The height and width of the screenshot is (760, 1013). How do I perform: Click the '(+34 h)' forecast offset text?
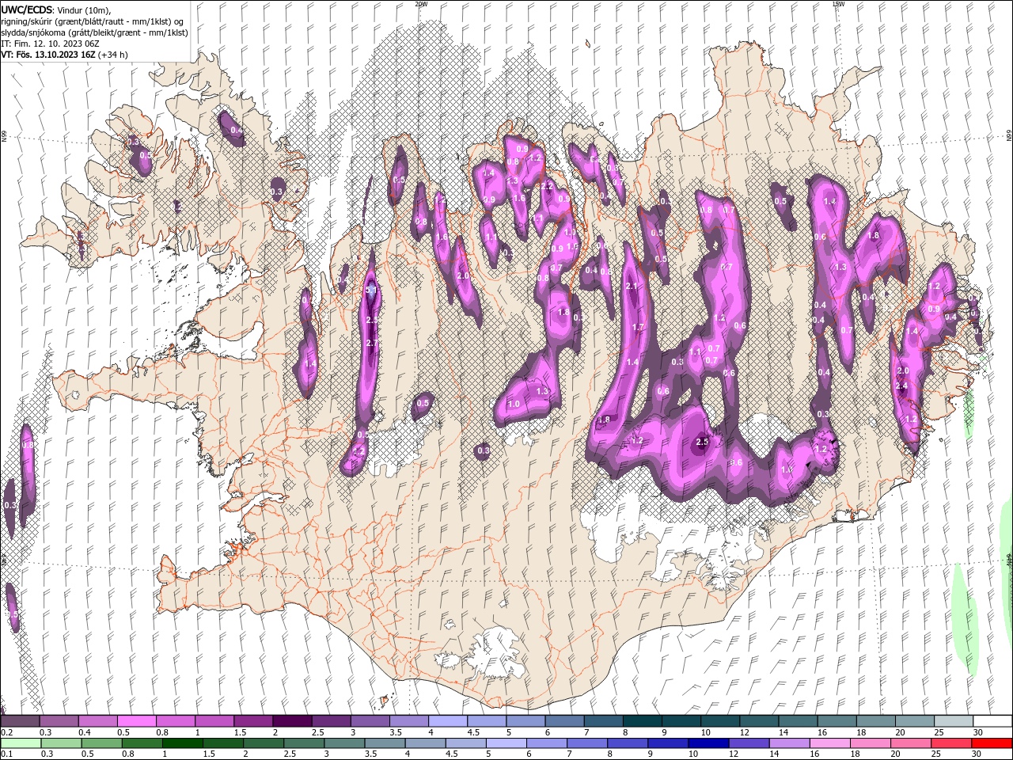113,55
